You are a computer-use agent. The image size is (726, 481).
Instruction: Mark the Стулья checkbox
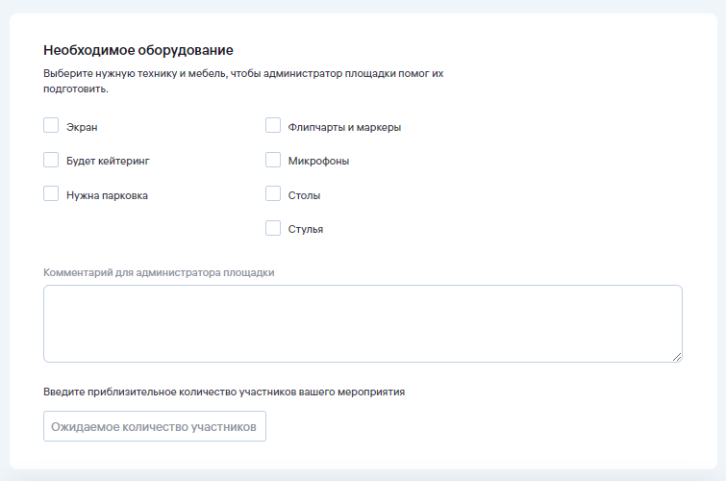273,228
